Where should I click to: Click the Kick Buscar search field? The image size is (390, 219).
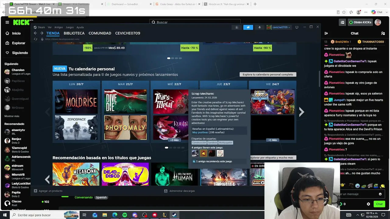195,22
